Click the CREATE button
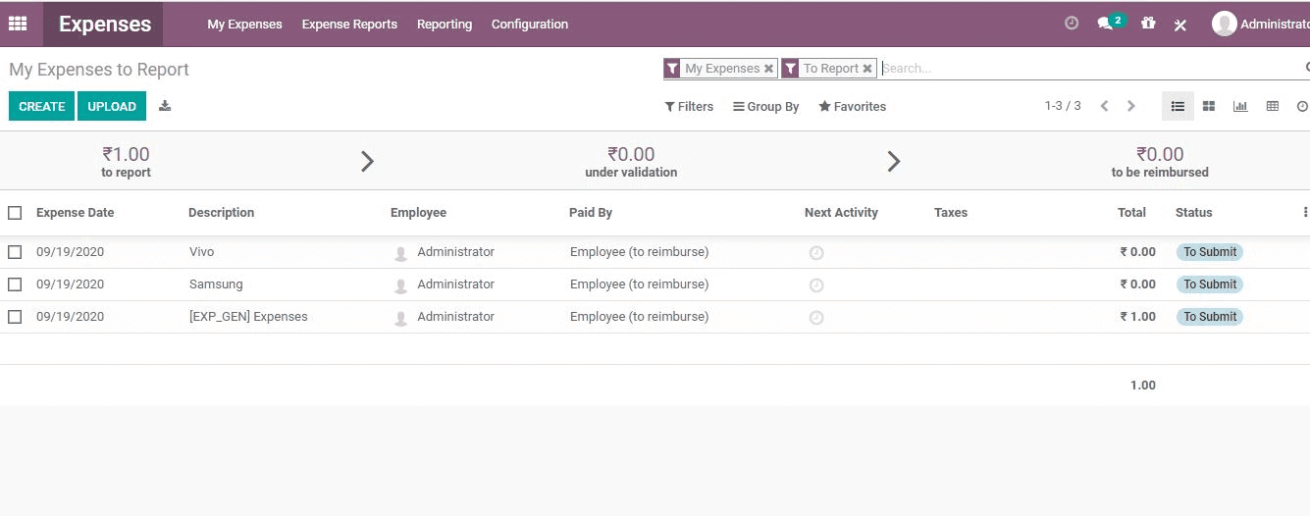This screenshot has width=1310, height=516. point(41,106)
